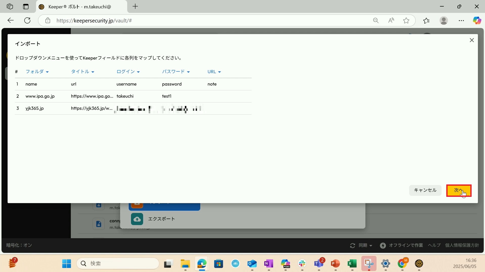Image resolution: width=485 pixels, height=272 pixels.
Task: Open the Edge profile avatar icon
Action: [444, 20]
